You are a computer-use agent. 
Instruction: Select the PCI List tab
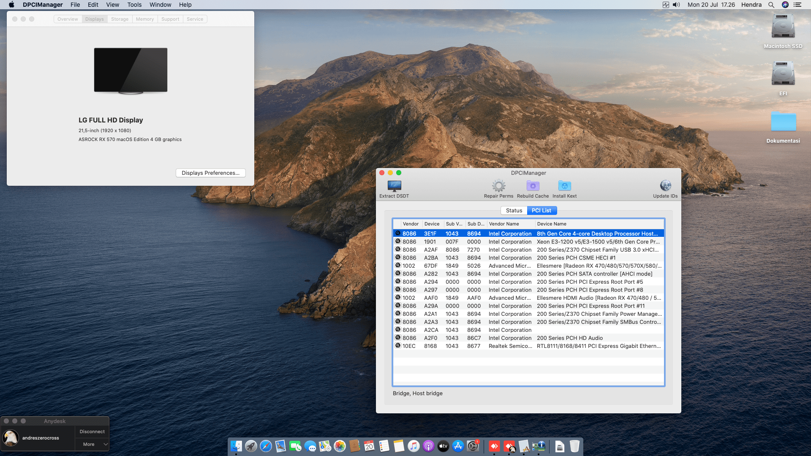(542, 210)
